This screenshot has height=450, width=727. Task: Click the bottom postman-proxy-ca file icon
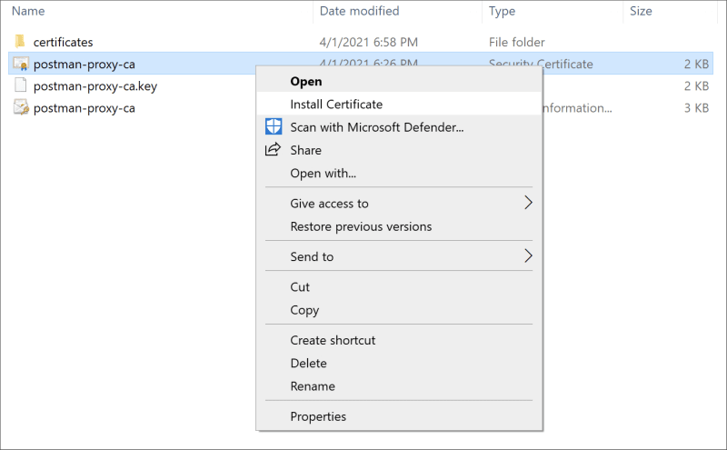(21, 108)
